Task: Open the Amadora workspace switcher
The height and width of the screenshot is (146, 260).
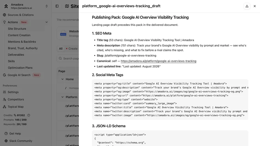Action: (x=46, y=6)
